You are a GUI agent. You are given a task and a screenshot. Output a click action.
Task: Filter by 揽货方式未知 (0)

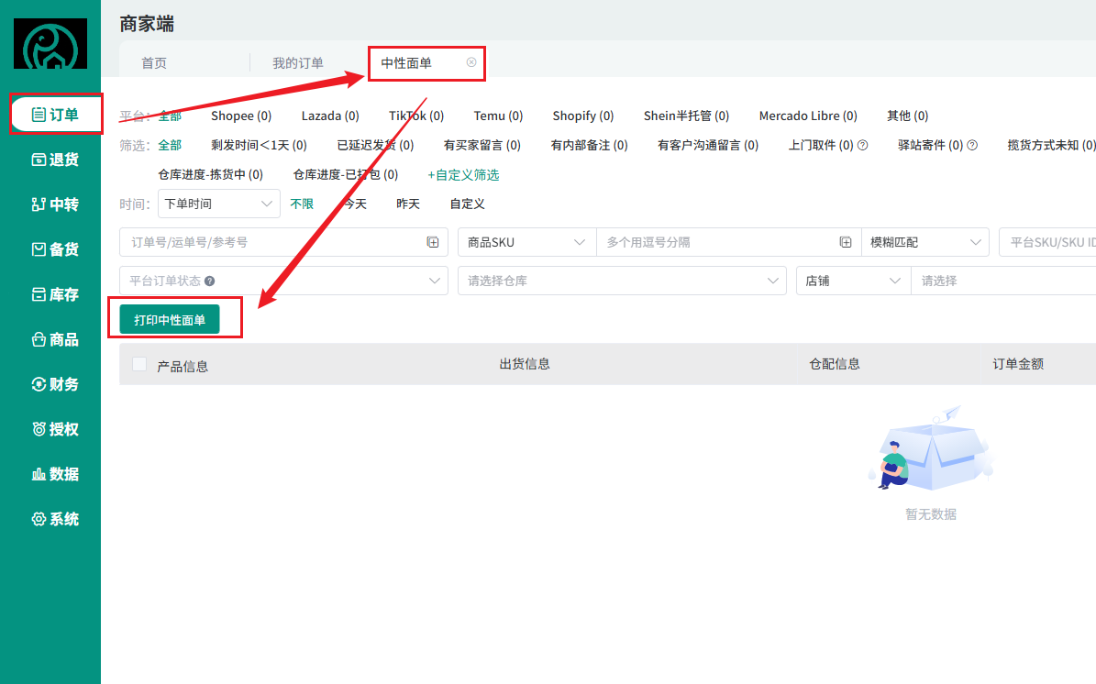coord(1051,145)
